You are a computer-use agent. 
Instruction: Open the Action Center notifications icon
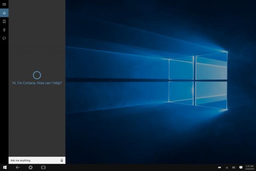click(x=241, y=167)
